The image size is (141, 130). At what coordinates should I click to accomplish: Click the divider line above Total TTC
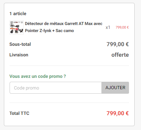69,103
